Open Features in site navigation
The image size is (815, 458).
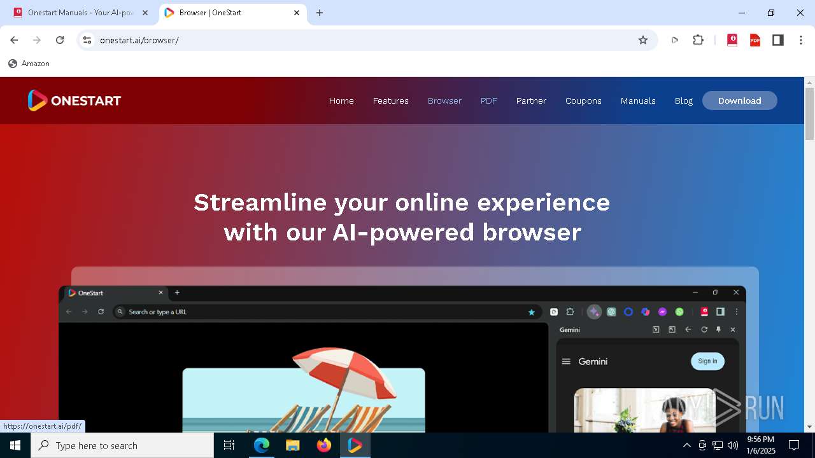391,101
